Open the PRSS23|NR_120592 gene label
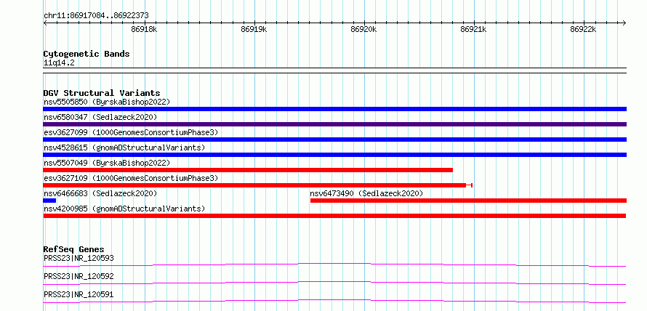 click(79, 276)
